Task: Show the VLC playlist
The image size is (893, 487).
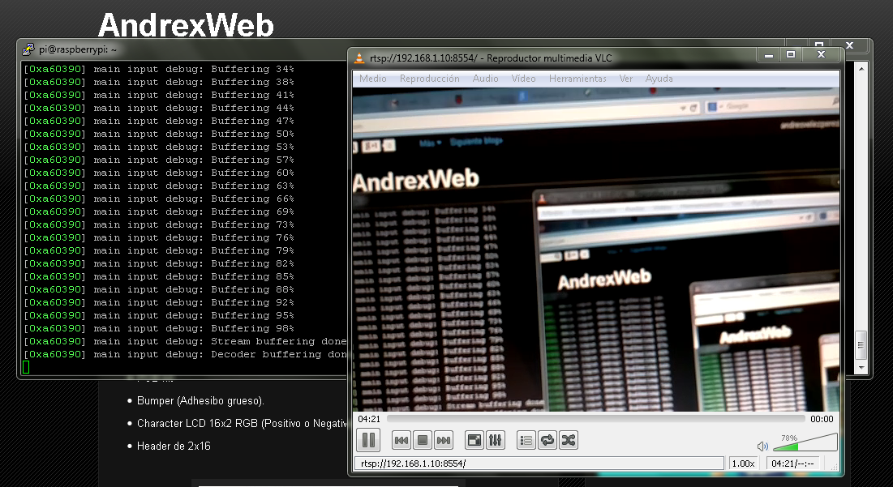Action: pos(526,440)
